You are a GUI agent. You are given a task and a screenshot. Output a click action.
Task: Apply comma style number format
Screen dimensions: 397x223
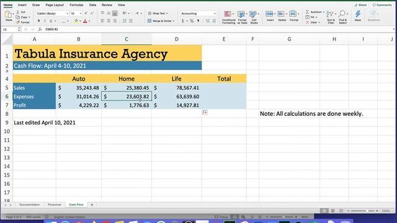(198, 21)
